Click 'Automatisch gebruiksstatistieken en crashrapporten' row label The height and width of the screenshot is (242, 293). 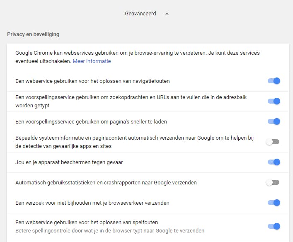[106, 182]
